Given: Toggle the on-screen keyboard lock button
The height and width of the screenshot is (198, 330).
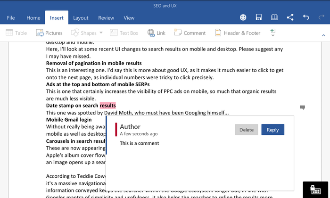Looking at the screenshot, I should (315, 189).
